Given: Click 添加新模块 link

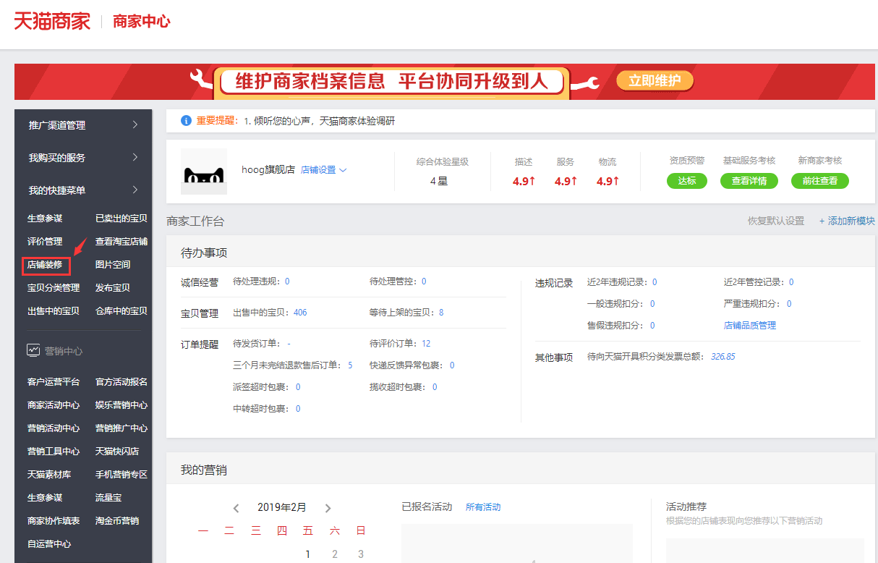Looking at the screenshot, I should click(847, 221).
